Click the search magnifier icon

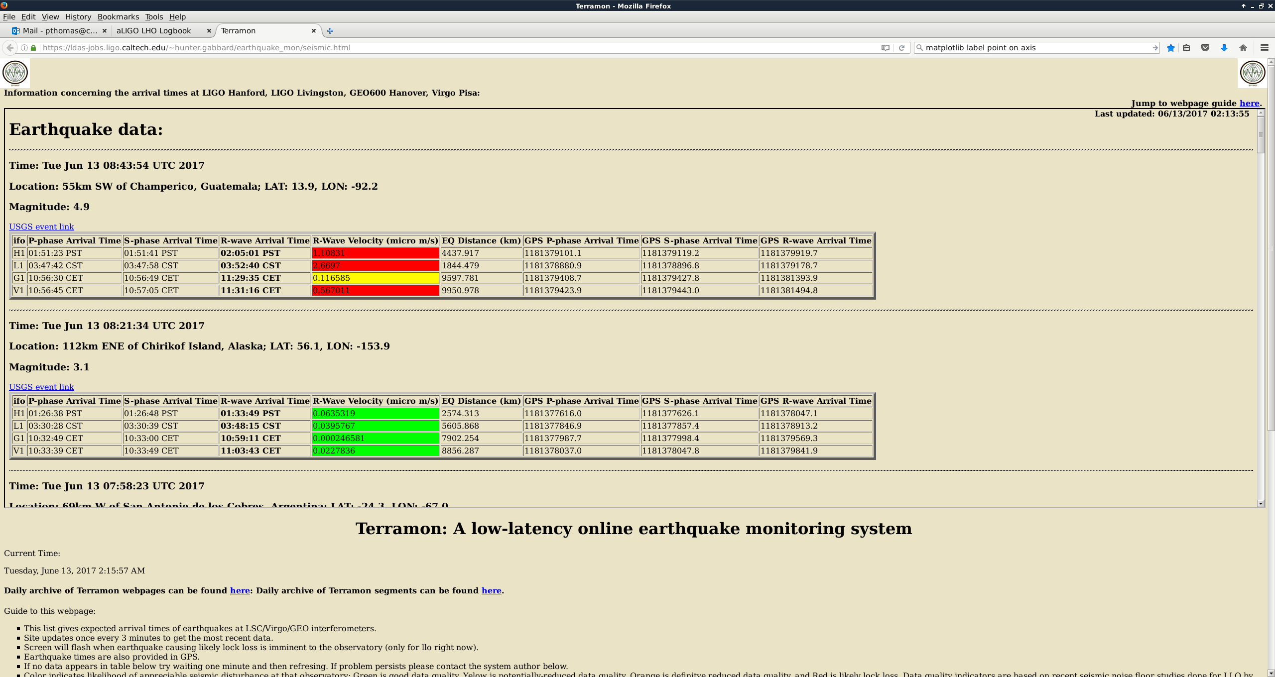920,48
